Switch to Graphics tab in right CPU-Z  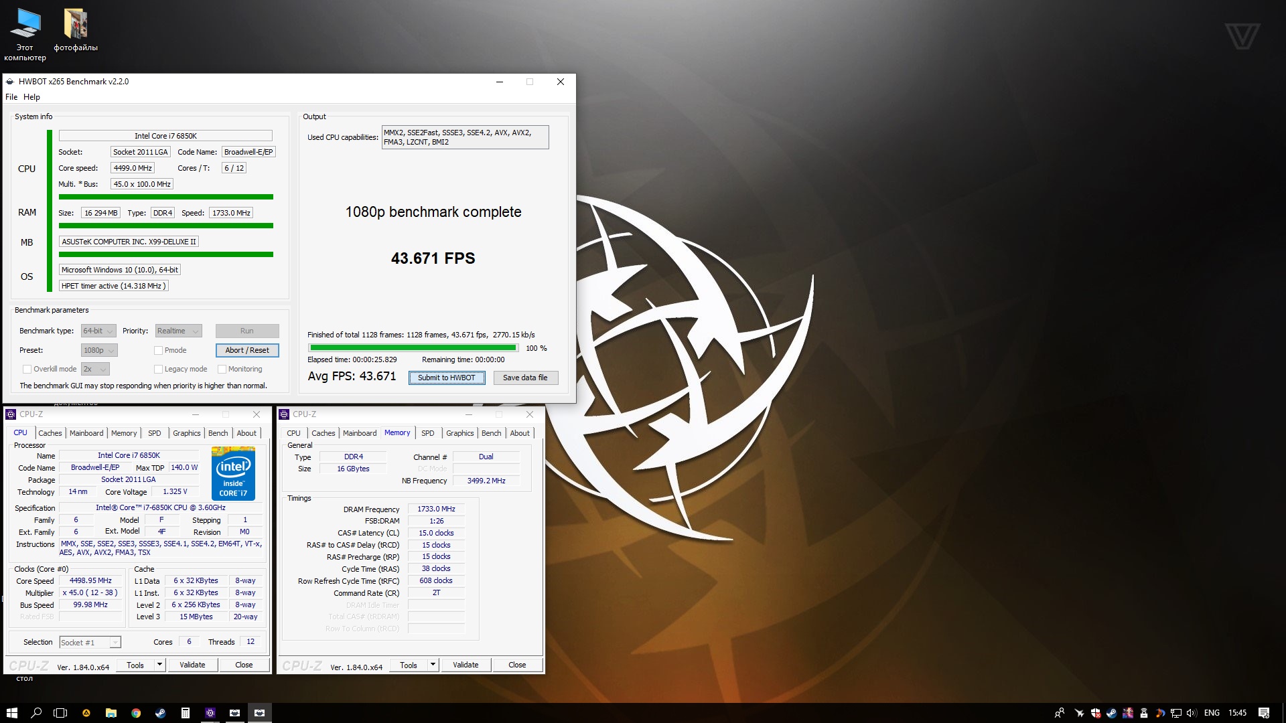(459, 433)
